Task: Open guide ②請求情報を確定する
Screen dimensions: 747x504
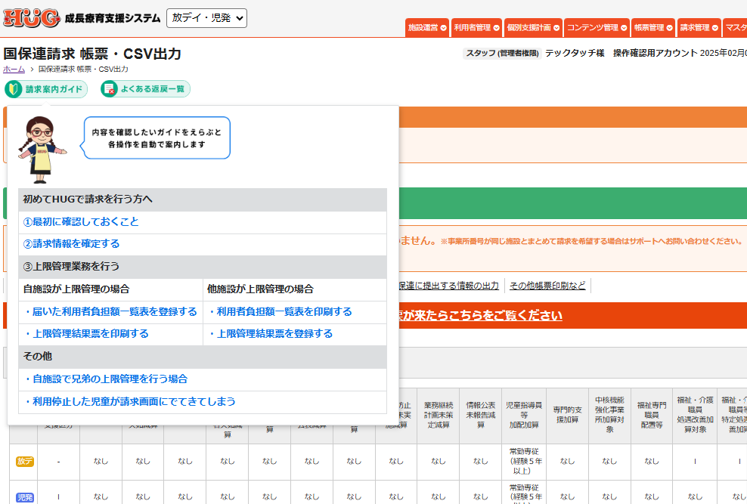Action: tap(71, 244)
